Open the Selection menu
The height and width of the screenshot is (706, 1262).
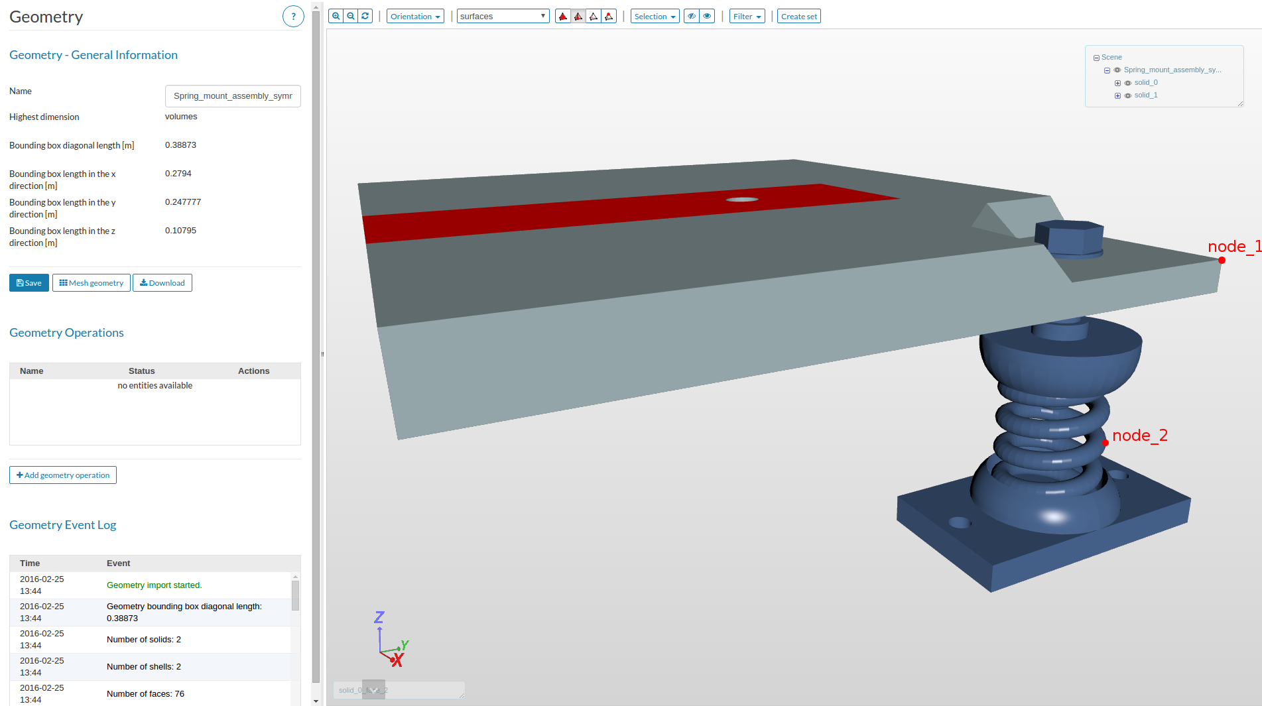655,15
